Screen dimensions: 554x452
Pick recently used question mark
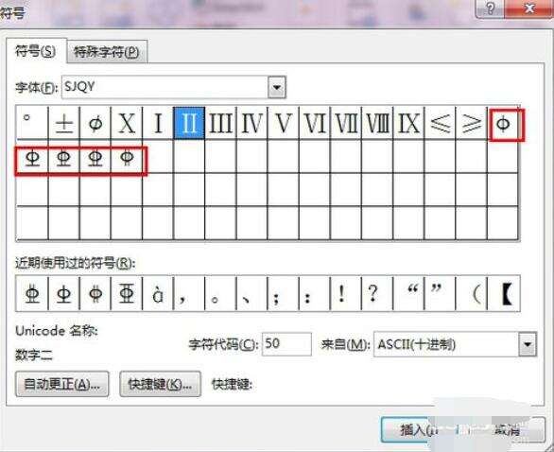[377, 294]
